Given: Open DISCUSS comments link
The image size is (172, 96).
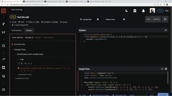Looking at the screenshot, I should tap(120, 95).
